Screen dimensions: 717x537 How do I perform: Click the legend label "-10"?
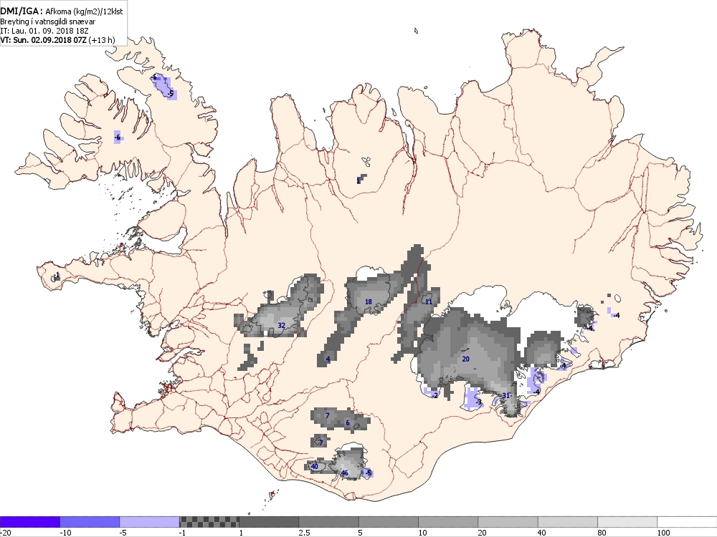tap(65, 533)
